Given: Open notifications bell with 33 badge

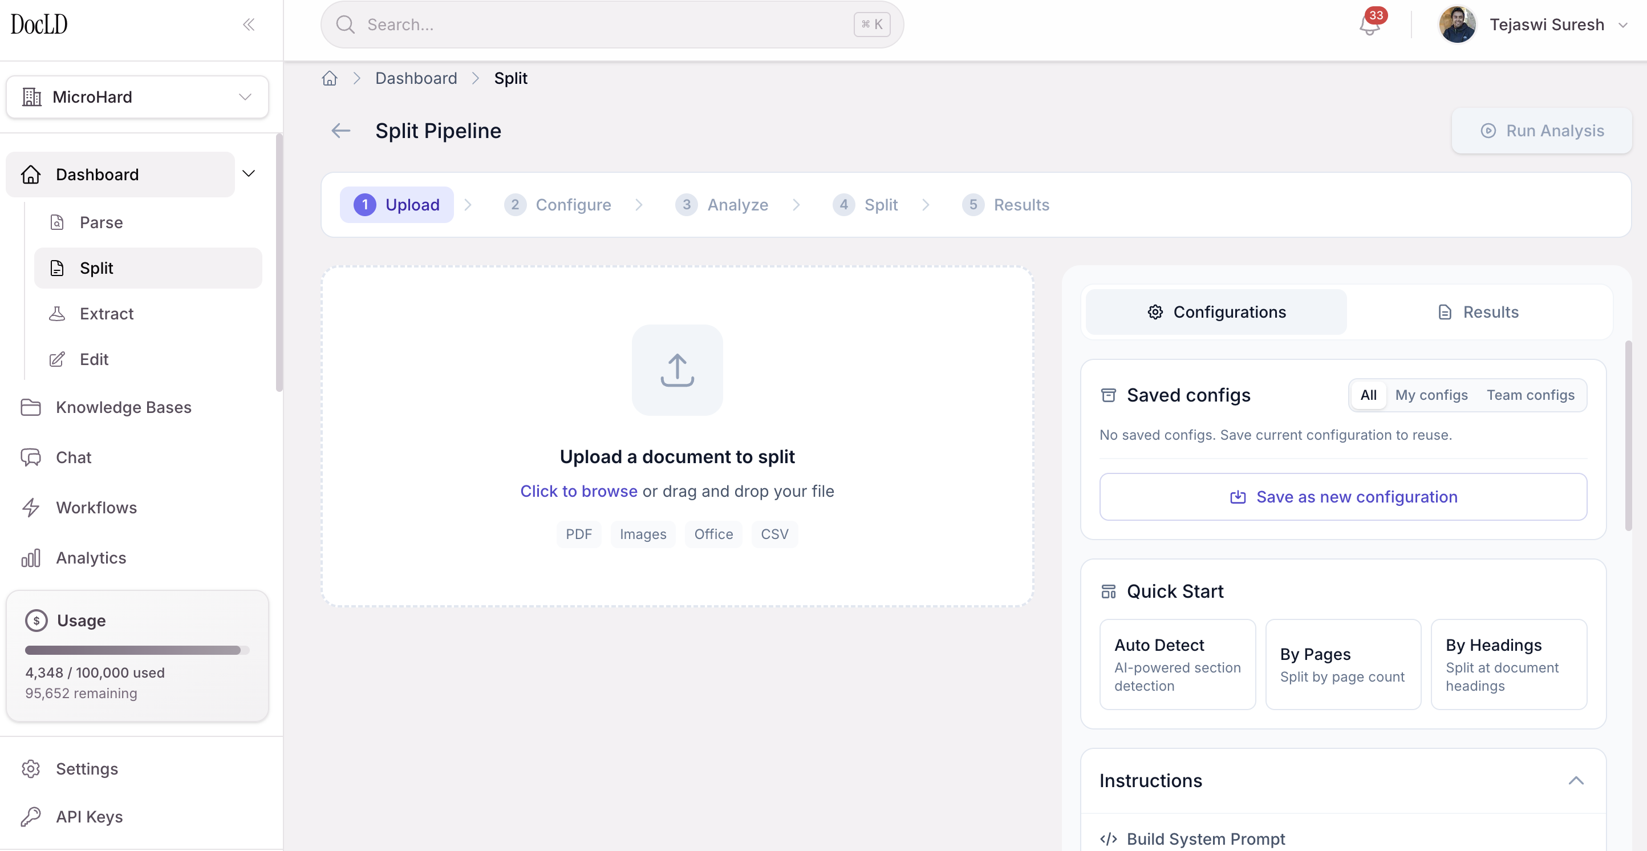Looking at the screenshot, I should [x=1369, y=26].
